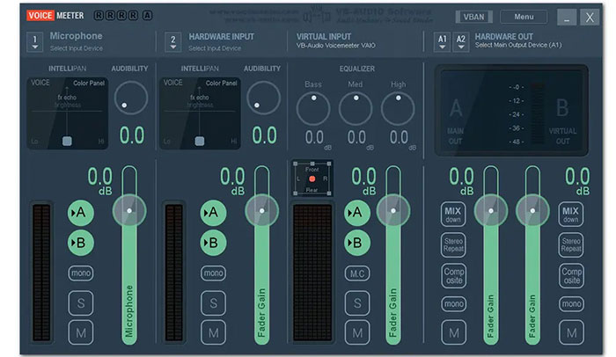The height and width of the screenshot is (357, 616).
Task: Toggle MIX down on main output A
Action: (453, 215)
